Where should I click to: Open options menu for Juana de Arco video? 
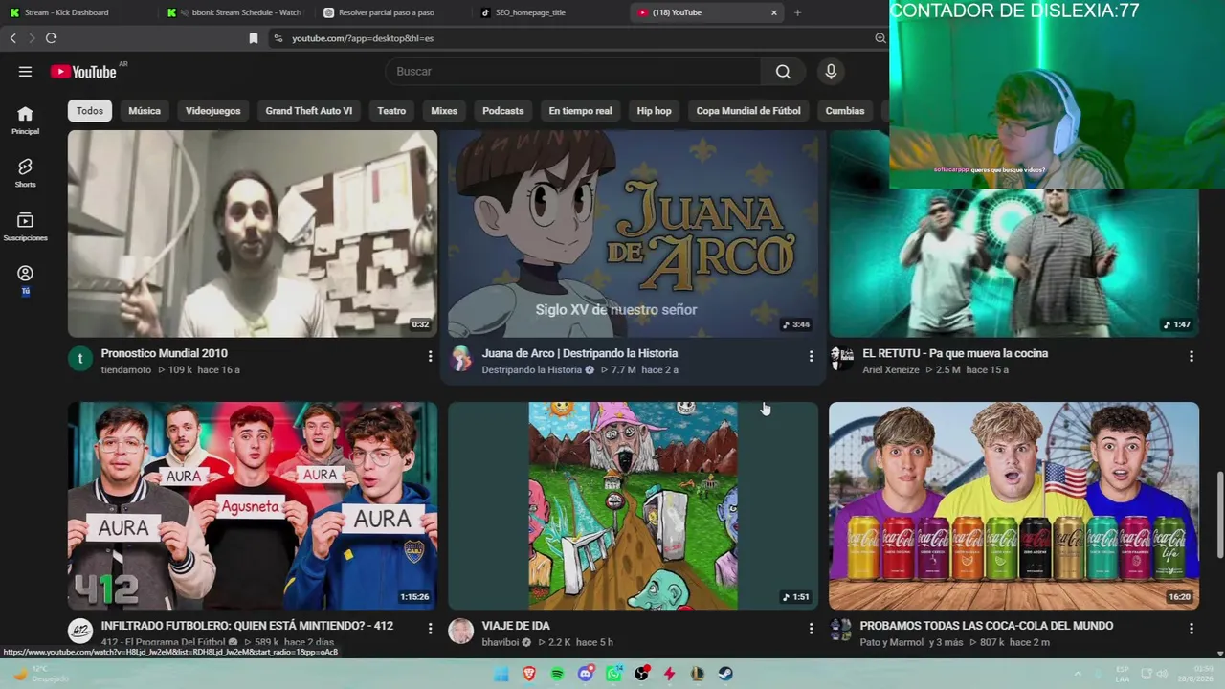[811, 356]
